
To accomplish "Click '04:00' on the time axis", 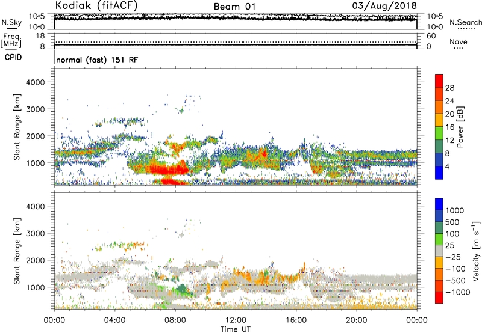I will pos(115,320).
